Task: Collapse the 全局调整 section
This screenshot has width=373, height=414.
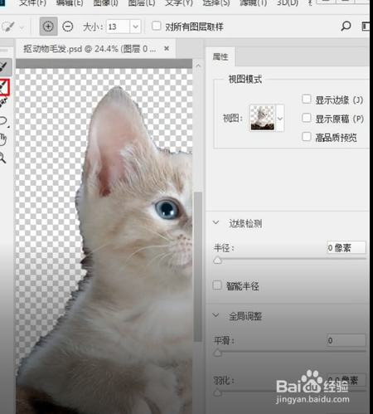Action: point(216,315)
